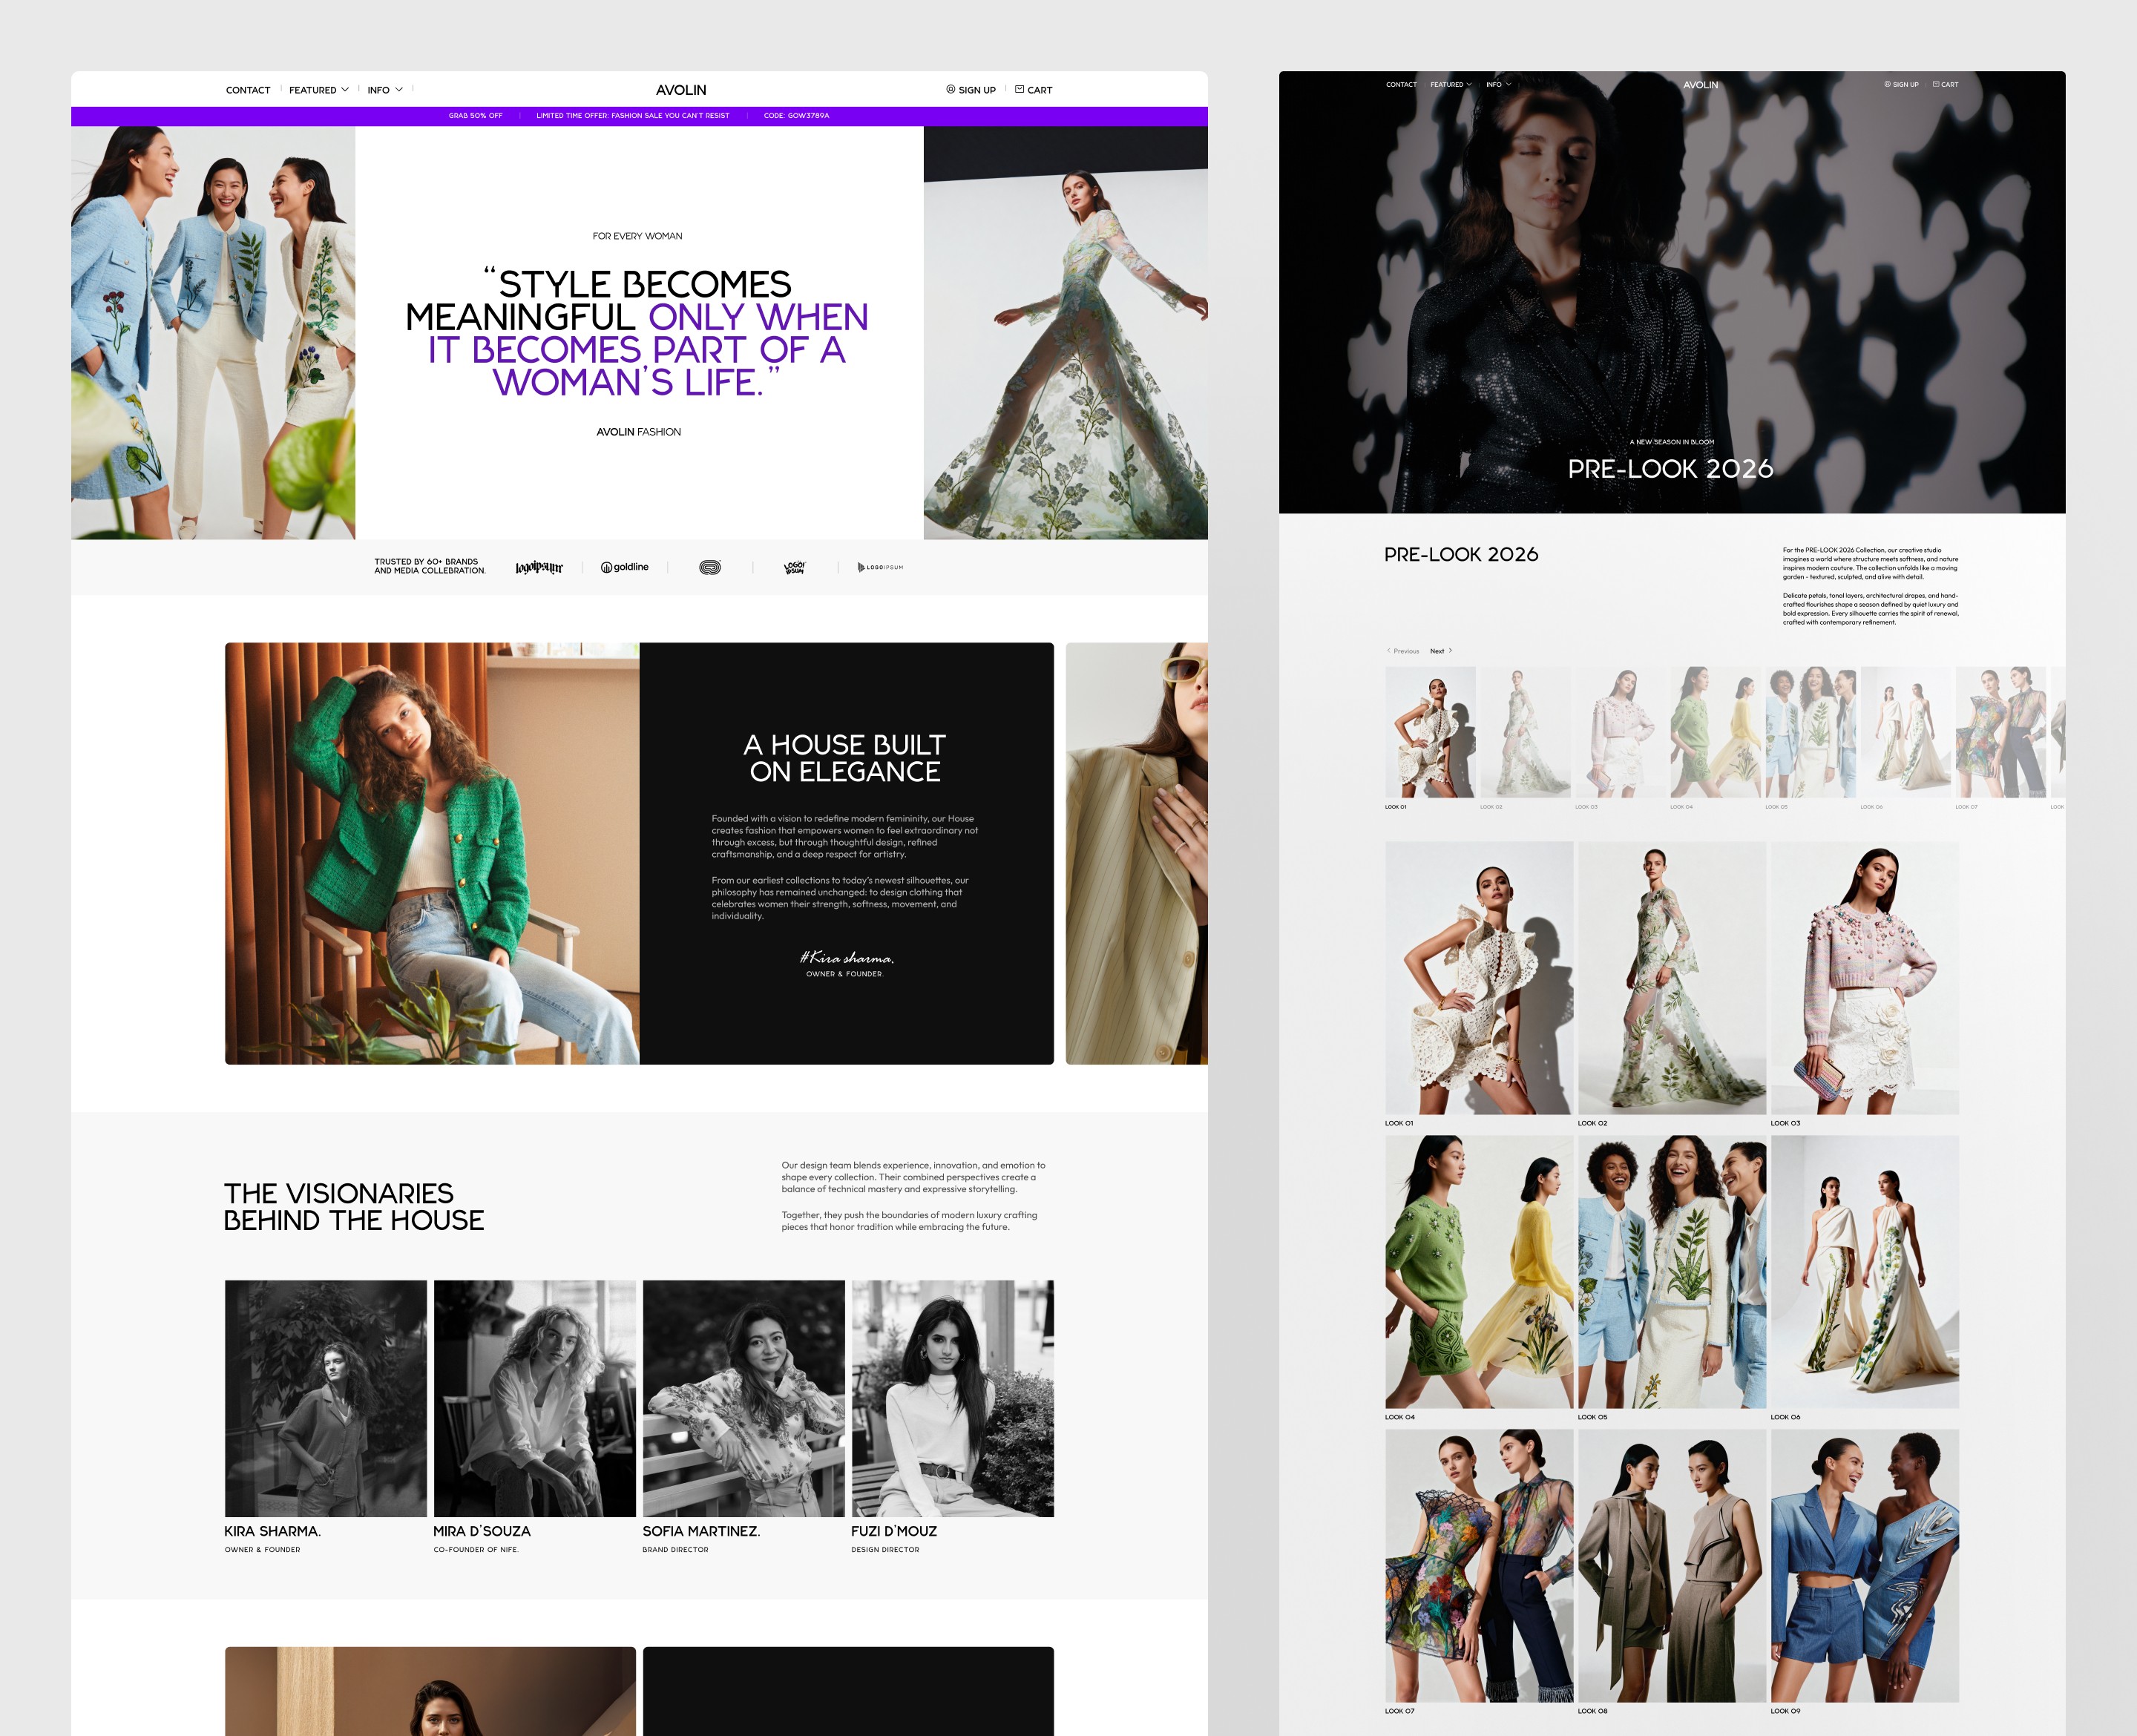Open the Look 05 large grid image
2137x1736 pixels.
1672,1271
